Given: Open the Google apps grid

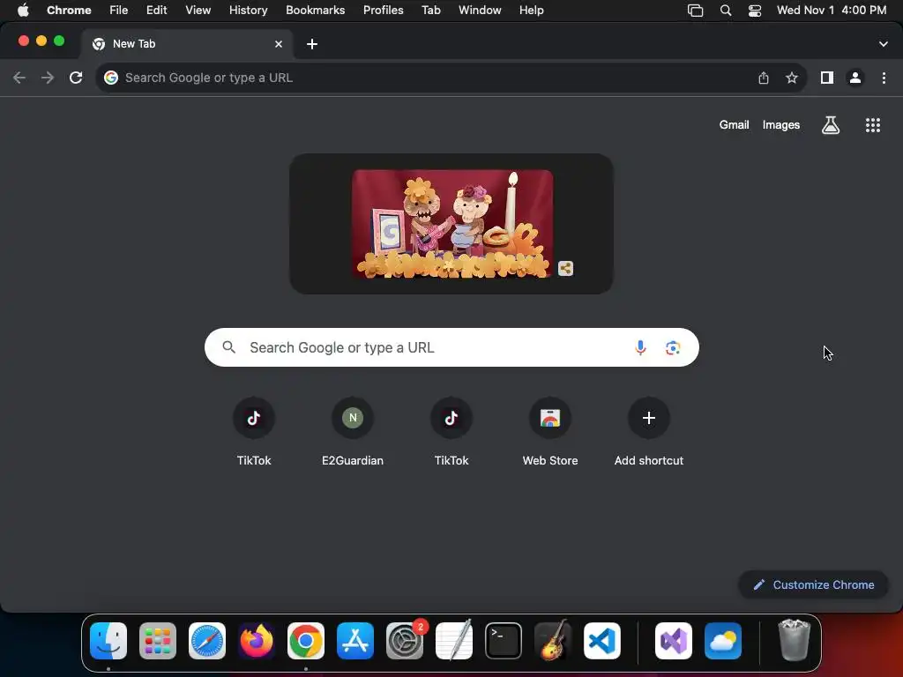Looking at the screenshot, I should [x=873, y=125].
